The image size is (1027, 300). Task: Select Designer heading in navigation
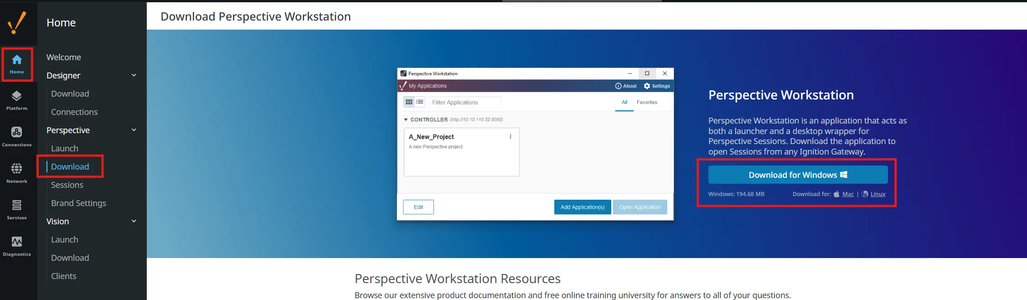(63, 75)
